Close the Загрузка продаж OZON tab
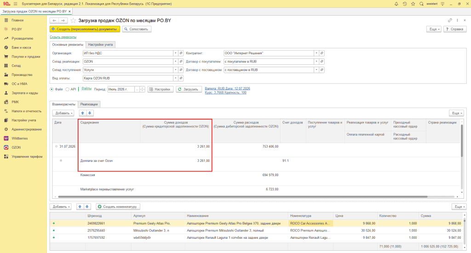 [x=70, y=11]
